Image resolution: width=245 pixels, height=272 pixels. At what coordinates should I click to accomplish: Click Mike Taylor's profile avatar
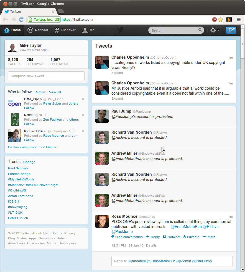12,48
